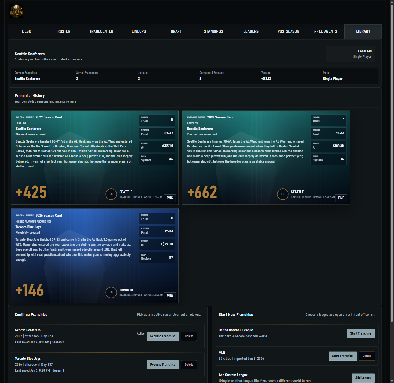
Task: Click the Mode Single Player value
Action: coord(333,79)
